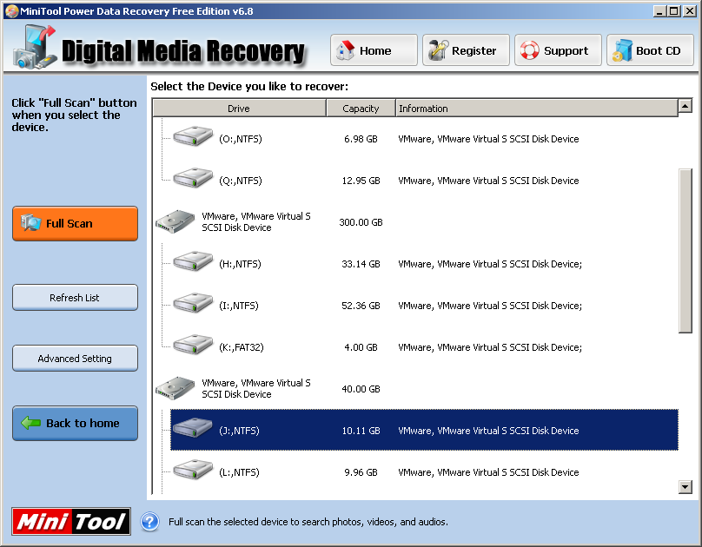Click the information text of the L: drive row
The height and width of the screenshot is (547, 702).
[488, 472]
